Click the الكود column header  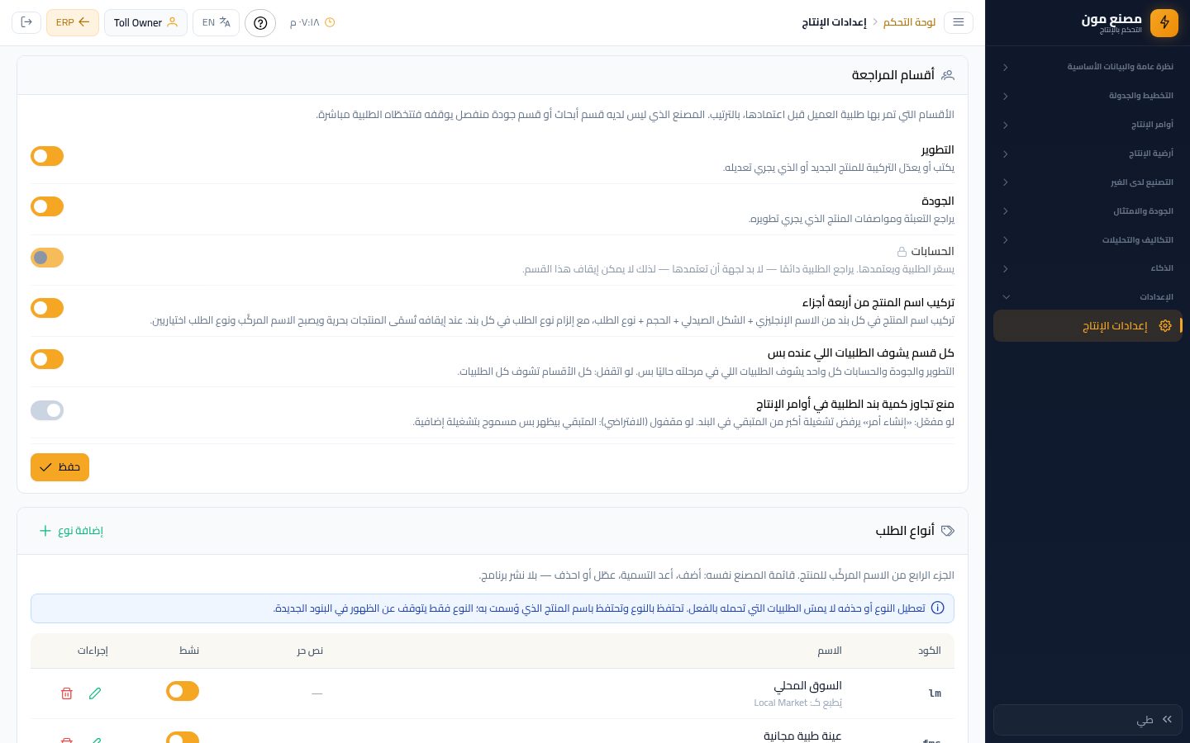(x=930, y=651)
